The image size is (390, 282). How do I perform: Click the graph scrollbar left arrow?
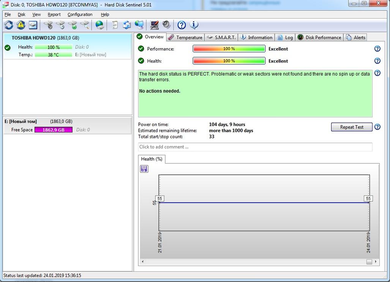[142, 261]
